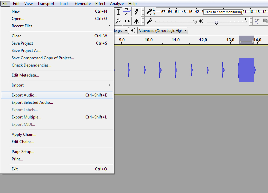
Task: Select the Time Shift arrow tool
Action: pos(127,21)
